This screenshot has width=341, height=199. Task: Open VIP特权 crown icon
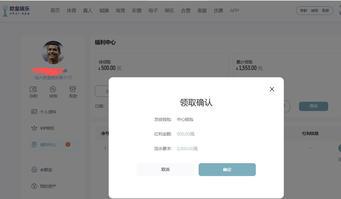[x=34, y=128]
